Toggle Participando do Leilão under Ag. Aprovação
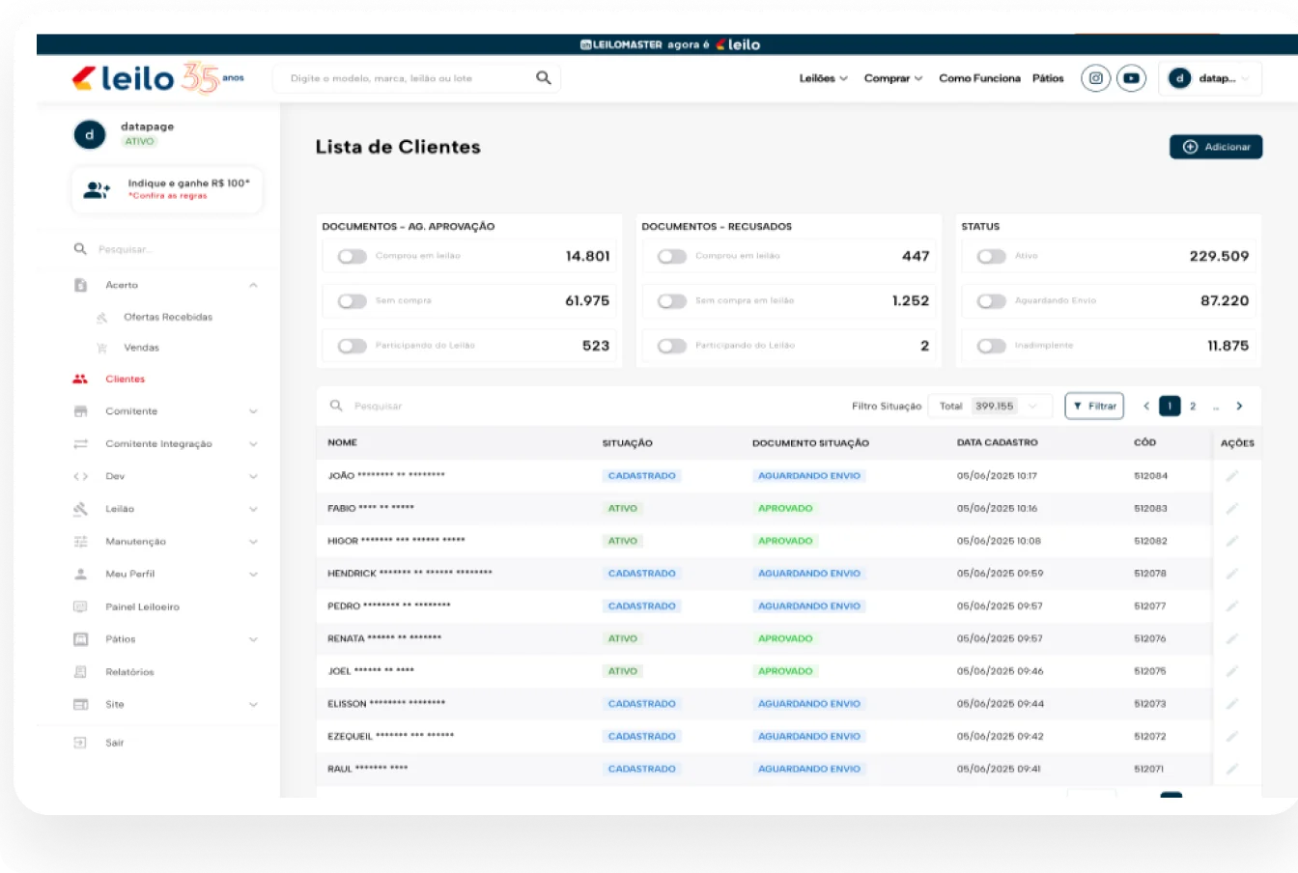The height and width of the screenshot is (873, 1298). [353, 346]
